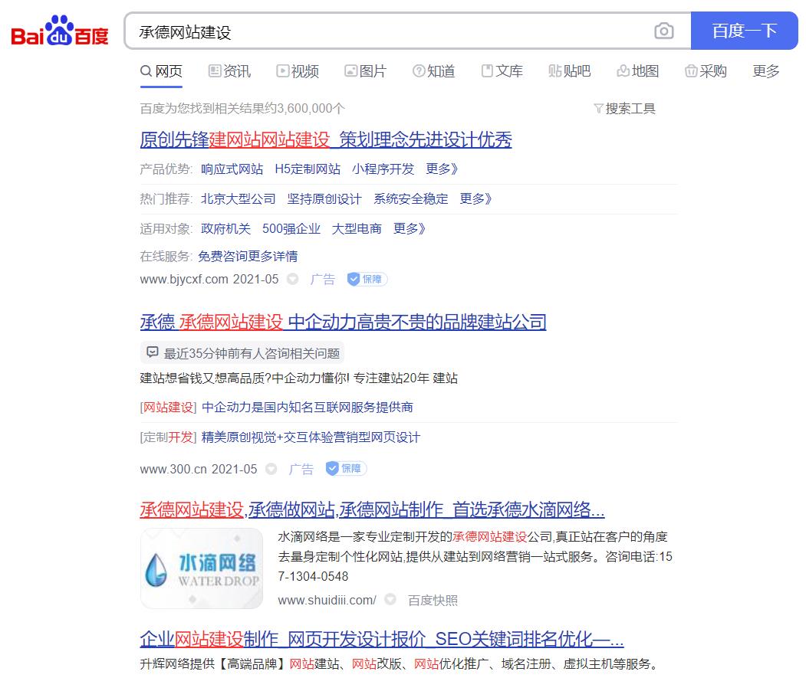Image resolution: width=806 pixels, height=678 pixels.
Task: Click 最近35分钟前有人咨询相关问题 text
Action: point(252,353)
